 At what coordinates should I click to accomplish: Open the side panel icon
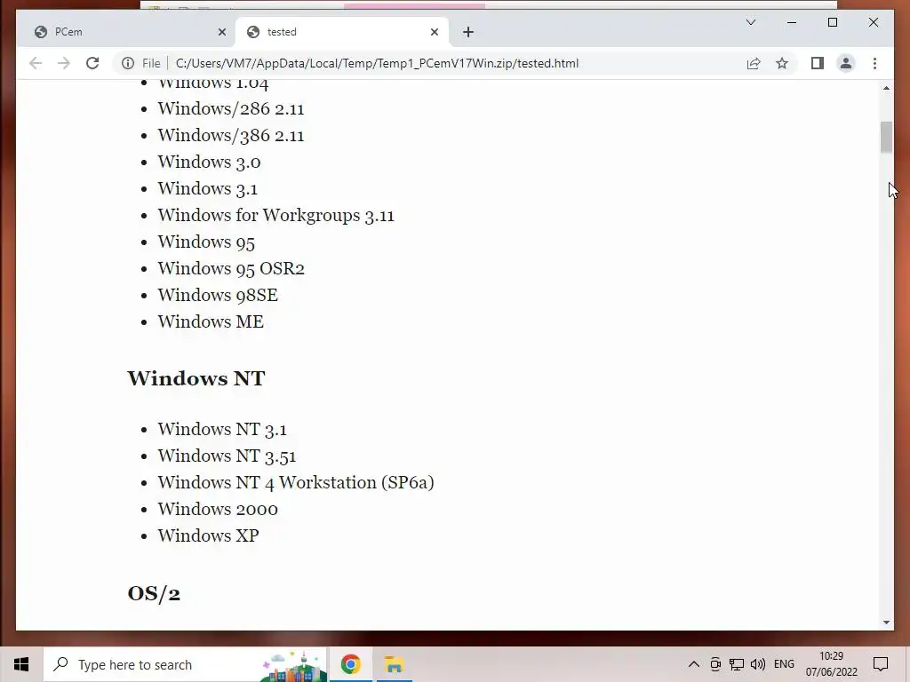coord(818,63)
